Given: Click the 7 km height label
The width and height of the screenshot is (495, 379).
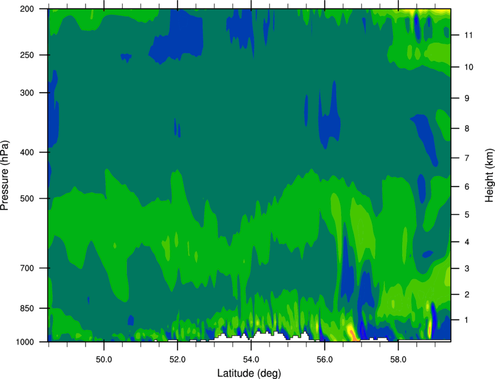Looking at the screenshot, I should click(x=466, y=158).
